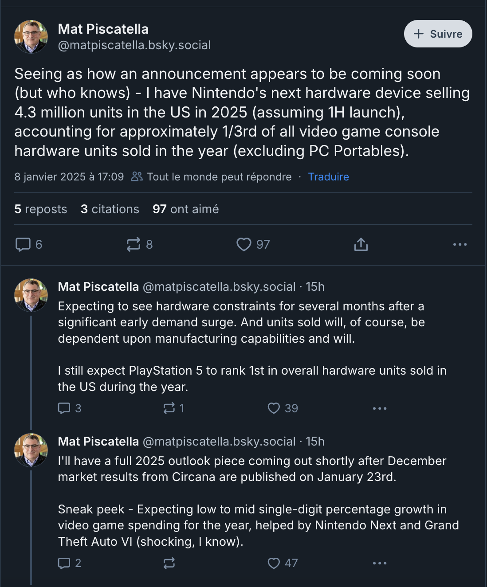
Task: Like the PlayStation 5 prediction reply
Action: click(273, 408)
